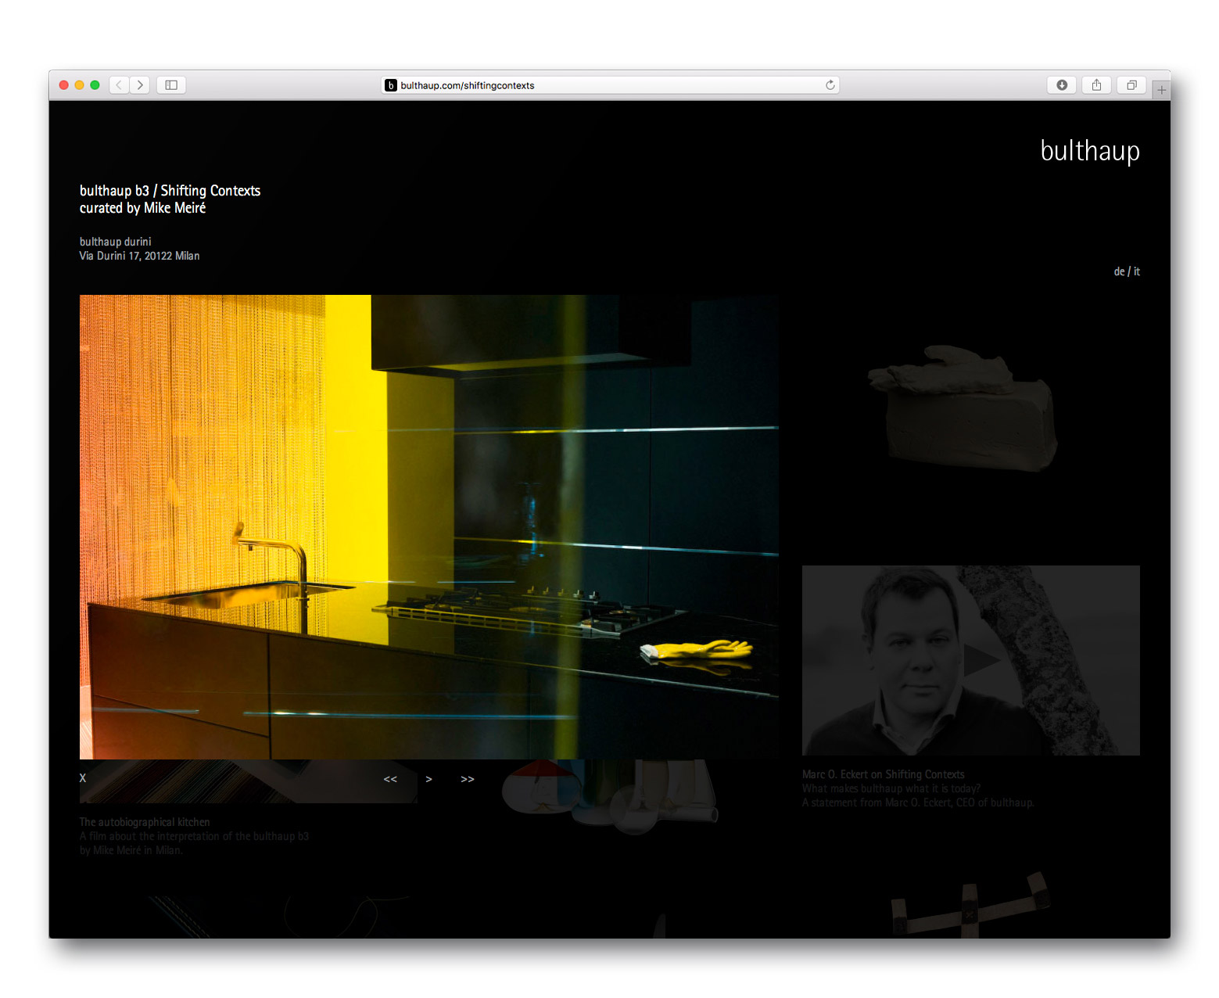
Task: Click the wooden object image at the bottom right
Action: (970, 906)
